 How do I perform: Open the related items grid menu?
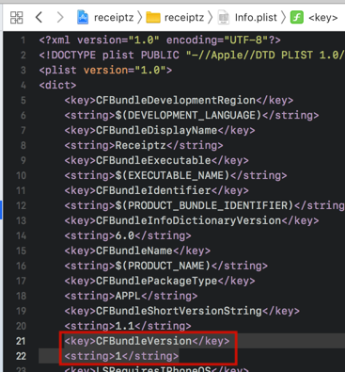click(x=16, y=18)
